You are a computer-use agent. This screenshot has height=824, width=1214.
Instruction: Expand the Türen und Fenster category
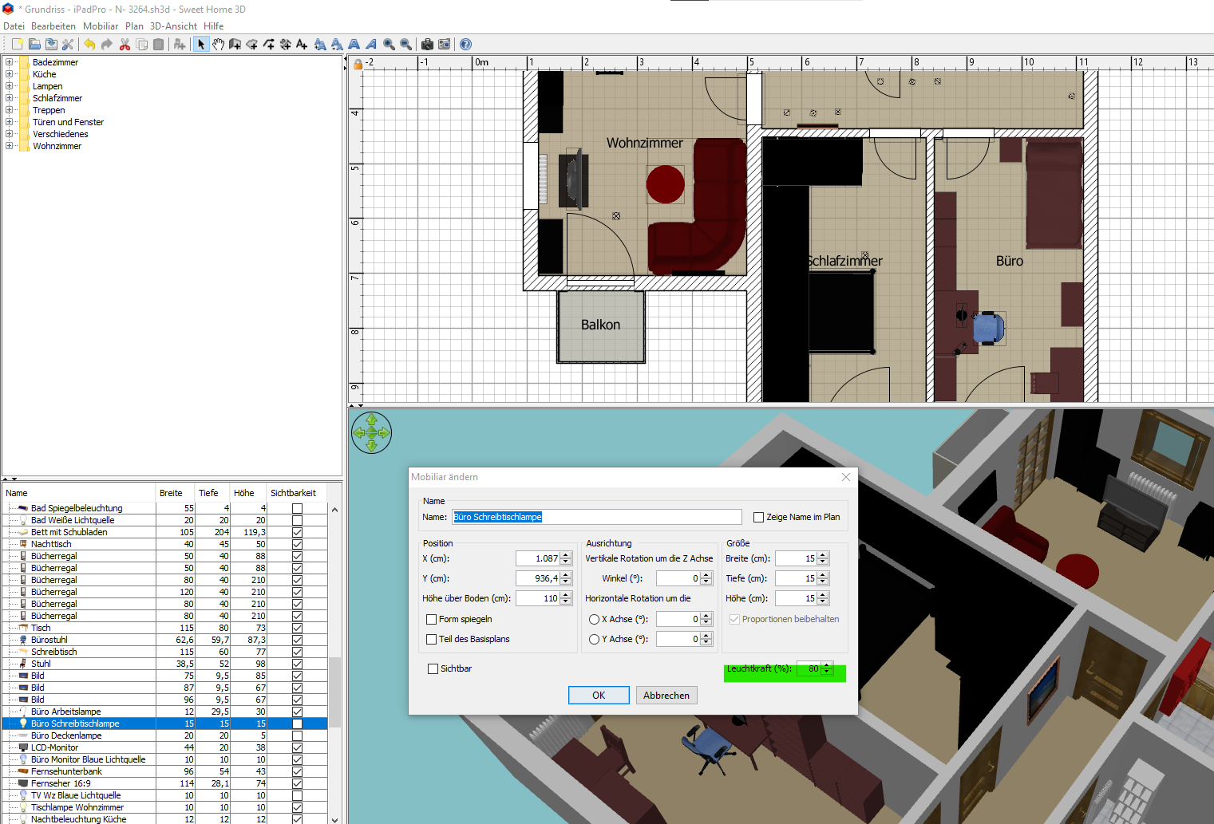[x=10, y=122]
